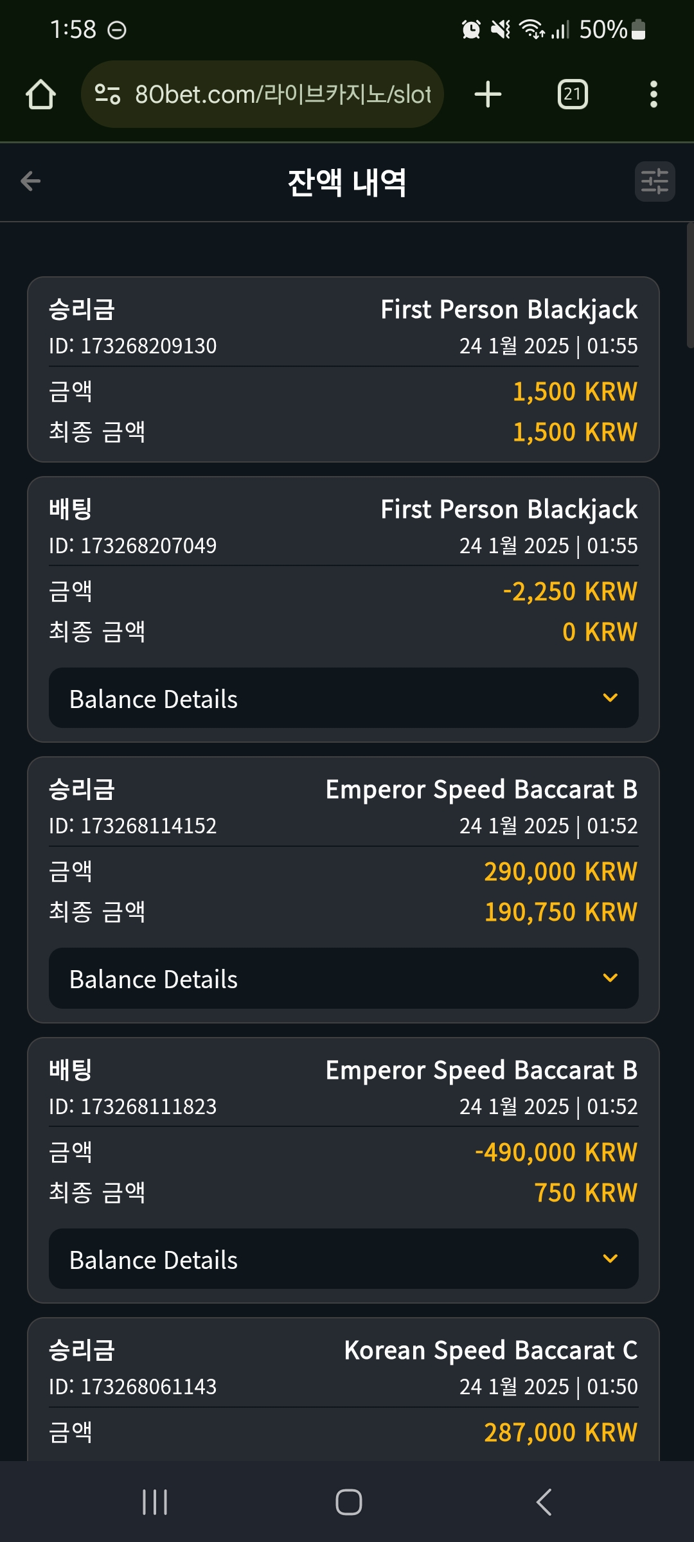Tap the Android home button
The height and width of the screenshot is (1542, 694).
coord(348,1502)
